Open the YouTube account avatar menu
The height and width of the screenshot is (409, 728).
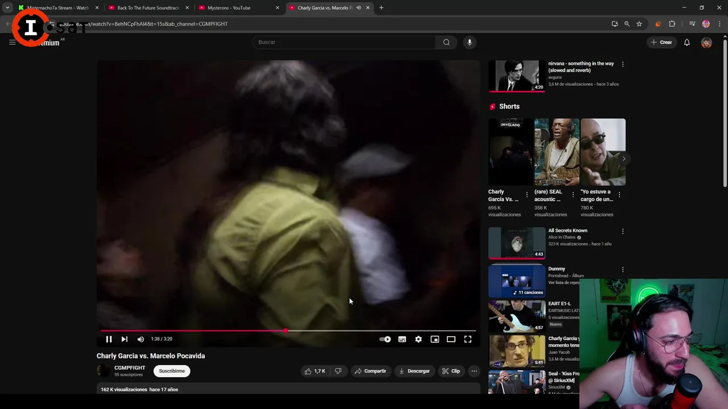click(706, 43)
